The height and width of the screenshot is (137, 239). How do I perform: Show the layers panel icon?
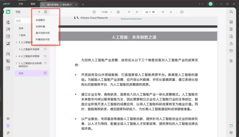8,118
